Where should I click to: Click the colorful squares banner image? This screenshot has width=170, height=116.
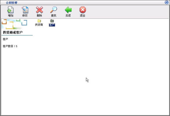[x=15, y=24]
